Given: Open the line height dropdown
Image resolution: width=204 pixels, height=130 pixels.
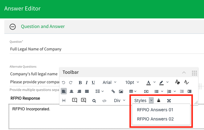Looking at the screenshot, I should [100, 91].
